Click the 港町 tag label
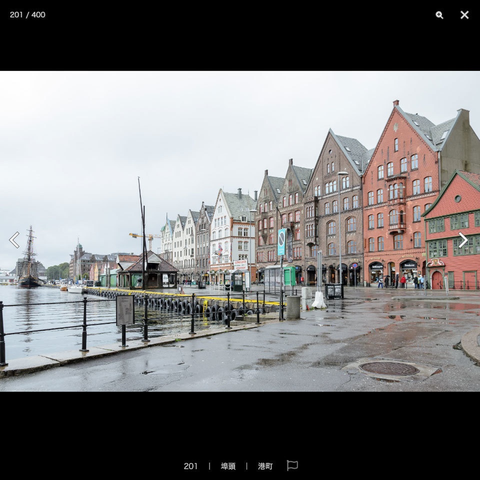This screenshot has height=480, width=480. click(265, 466)
